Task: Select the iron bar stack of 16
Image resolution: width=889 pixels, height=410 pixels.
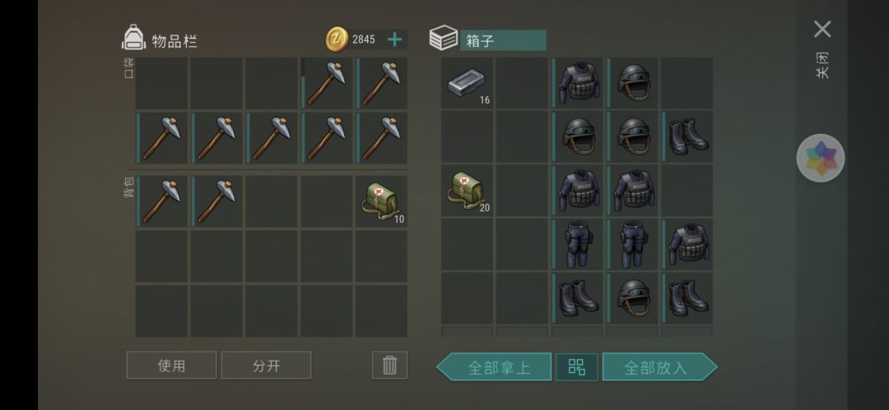Action: (467, 83)
